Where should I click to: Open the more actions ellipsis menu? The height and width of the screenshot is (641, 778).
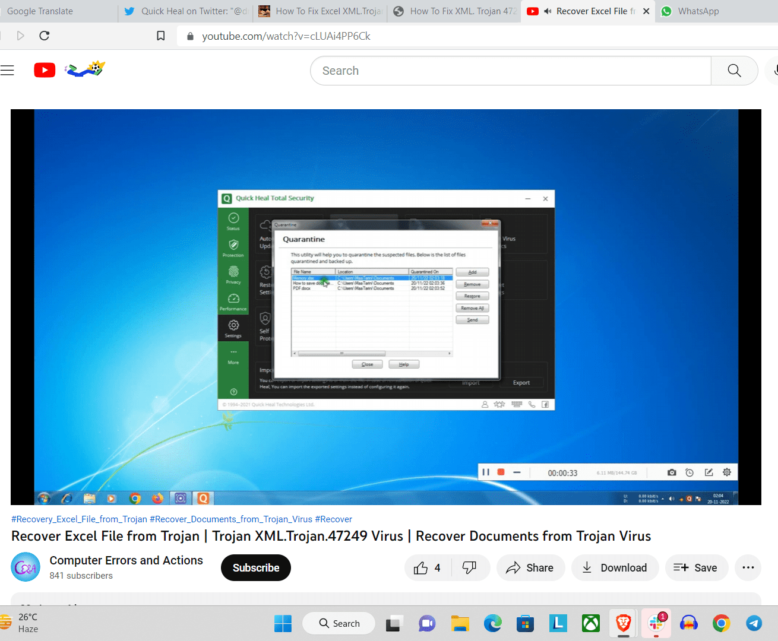[x=748, y=568]
